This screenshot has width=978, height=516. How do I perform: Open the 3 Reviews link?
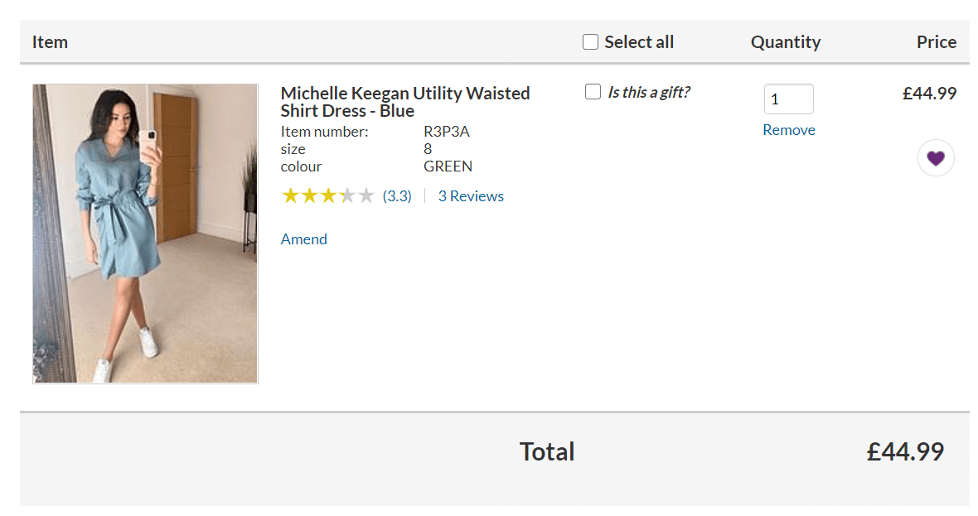coord(471,196)
